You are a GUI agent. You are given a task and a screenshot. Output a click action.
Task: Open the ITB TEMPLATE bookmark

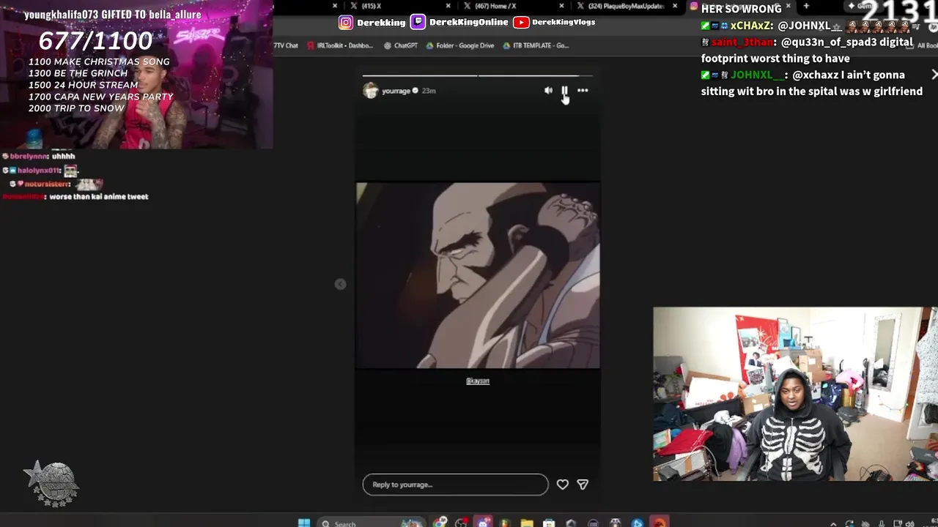tap(536, 45)
